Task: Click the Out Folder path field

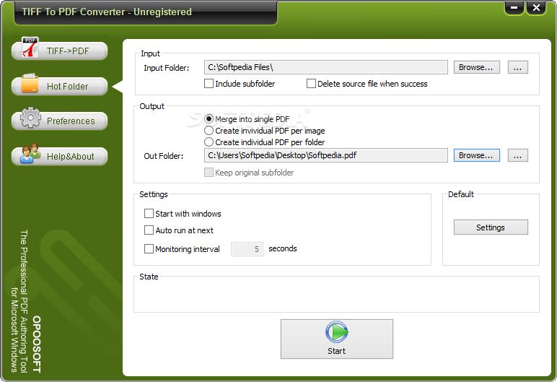Action: click(325, 155)
